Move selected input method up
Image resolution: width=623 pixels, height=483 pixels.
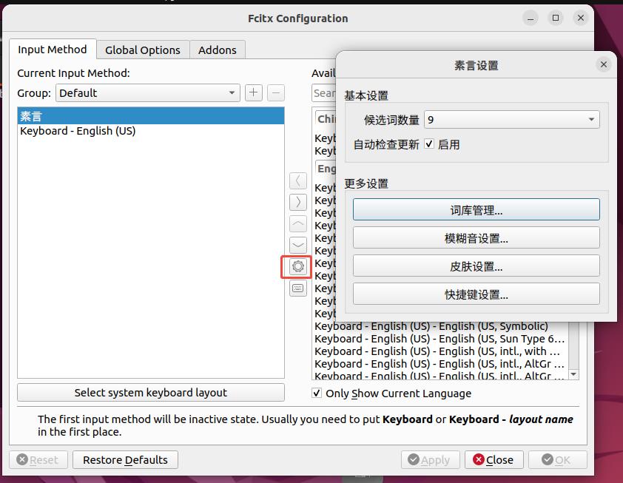pos(298,223)
